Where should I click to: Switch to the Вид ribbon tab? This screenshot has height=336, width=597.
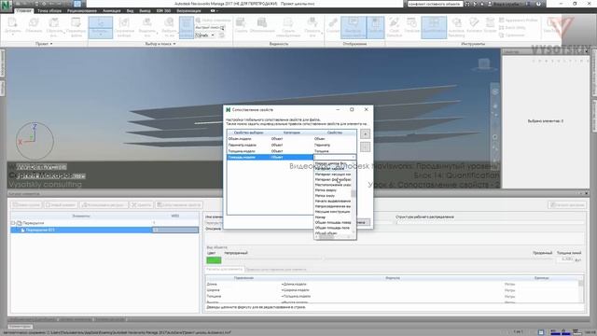(x=130, y=10)
